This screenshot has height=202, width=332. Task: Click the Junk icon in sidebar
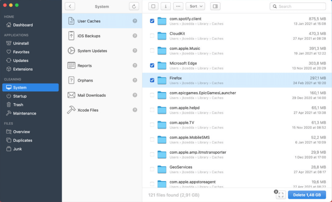click(x=9, y=149)
